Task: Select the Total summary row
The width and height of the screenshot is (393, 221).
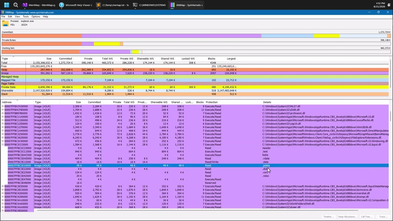Action: click(x=195, y=63)
